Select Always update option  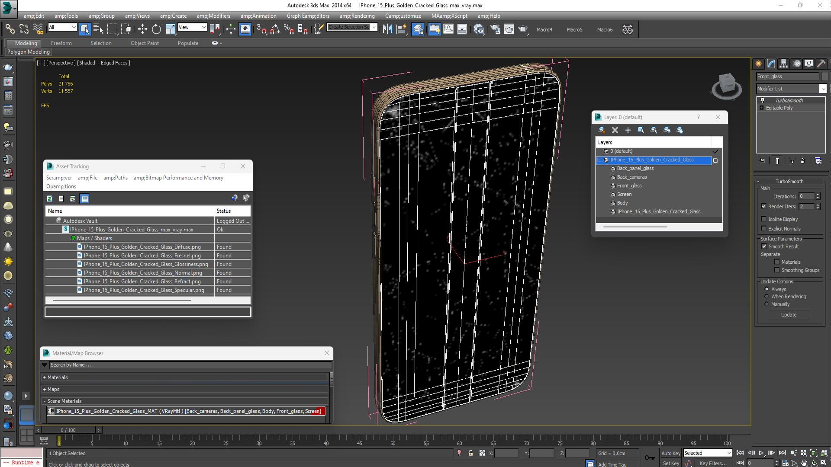[767, 289]
